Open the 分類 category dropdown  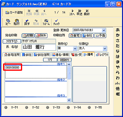pos(105,49)
